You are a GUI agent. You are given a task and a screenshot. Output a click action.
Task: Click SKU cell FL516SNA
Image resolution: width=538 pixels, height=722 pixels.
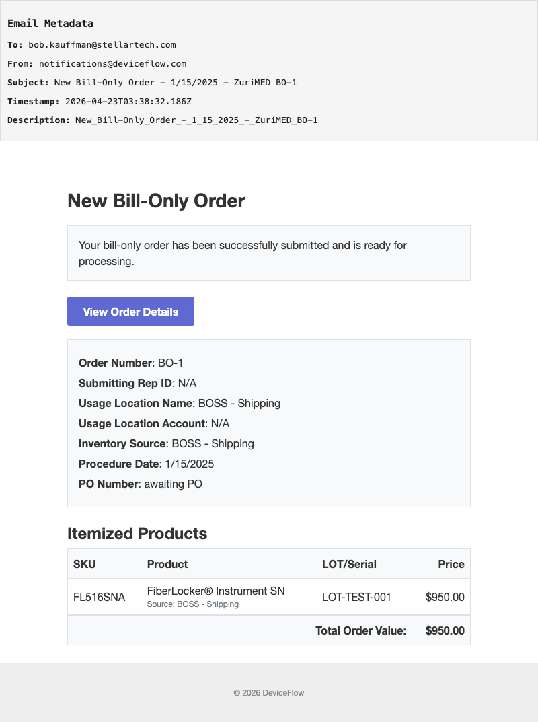pos(100,598)
